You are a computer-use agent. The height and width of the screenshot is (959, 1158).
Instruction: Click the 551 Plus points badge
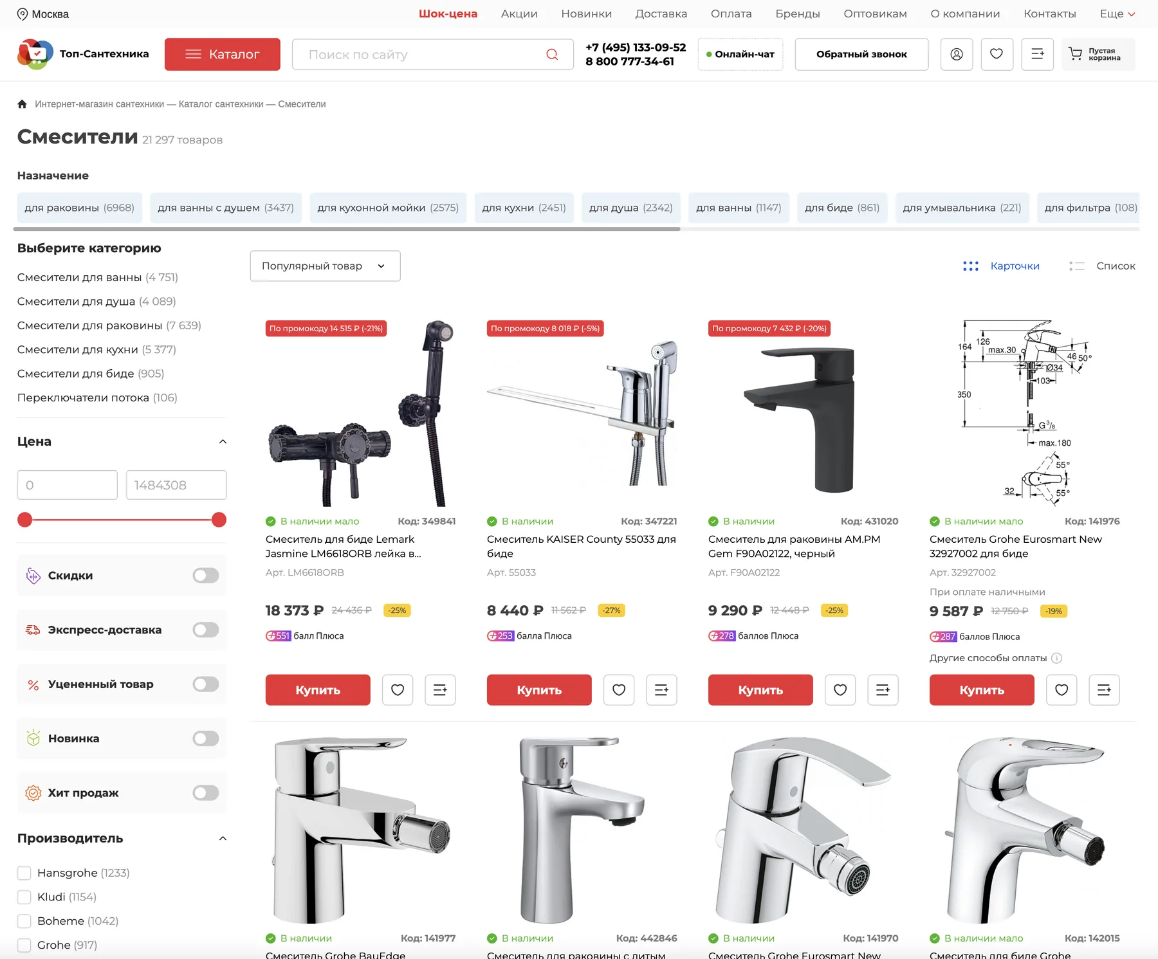pyautogui.click(x=279, y=636)
